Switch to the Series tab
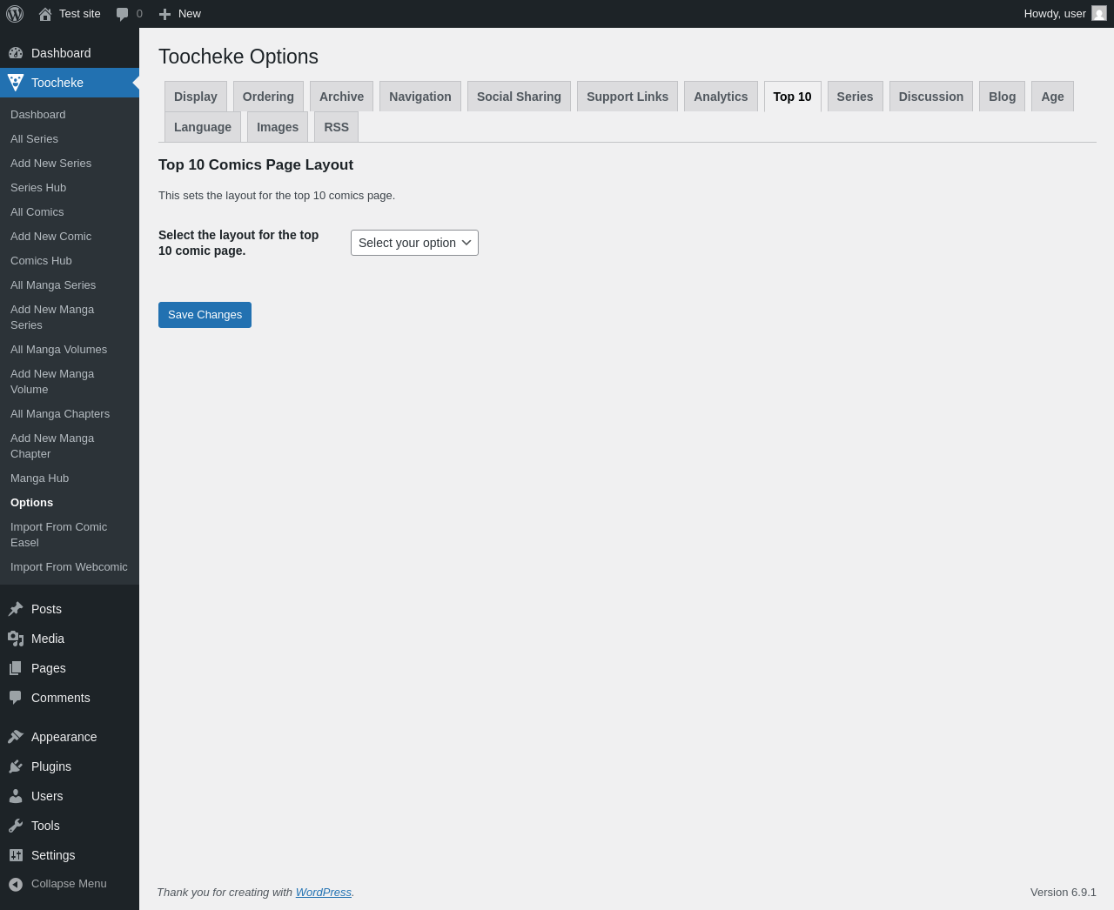The height and width of the screenshot is (910, 1114). tap(855, 97)
